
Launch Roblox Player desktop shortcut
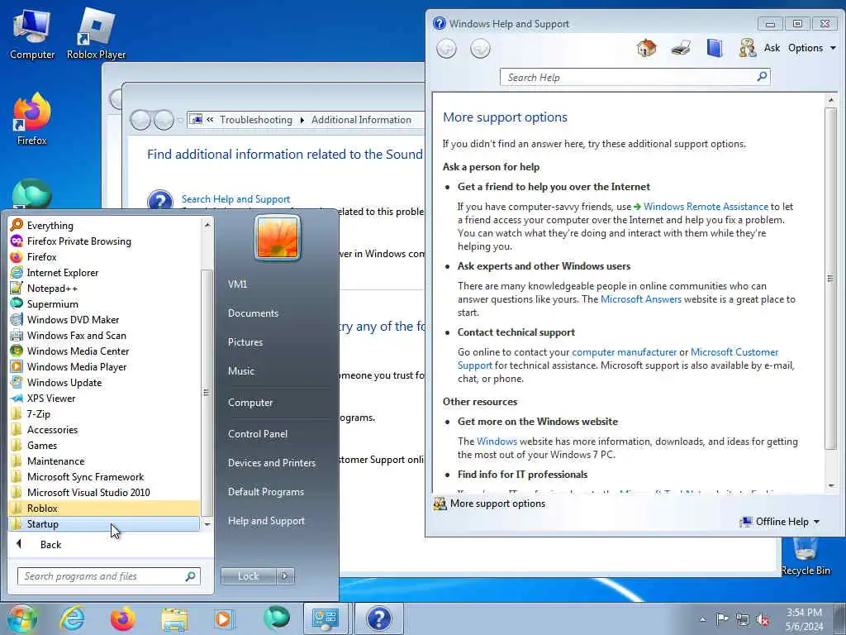(96, 35)
